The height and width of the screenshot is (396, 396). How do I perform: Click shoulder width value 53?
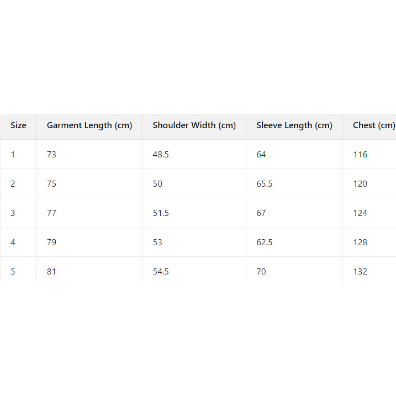(157, 242)
